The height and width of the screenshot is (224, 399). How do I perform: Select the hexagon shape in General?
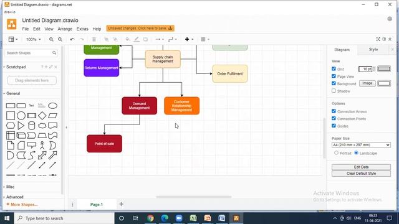(x=11, y=126)
